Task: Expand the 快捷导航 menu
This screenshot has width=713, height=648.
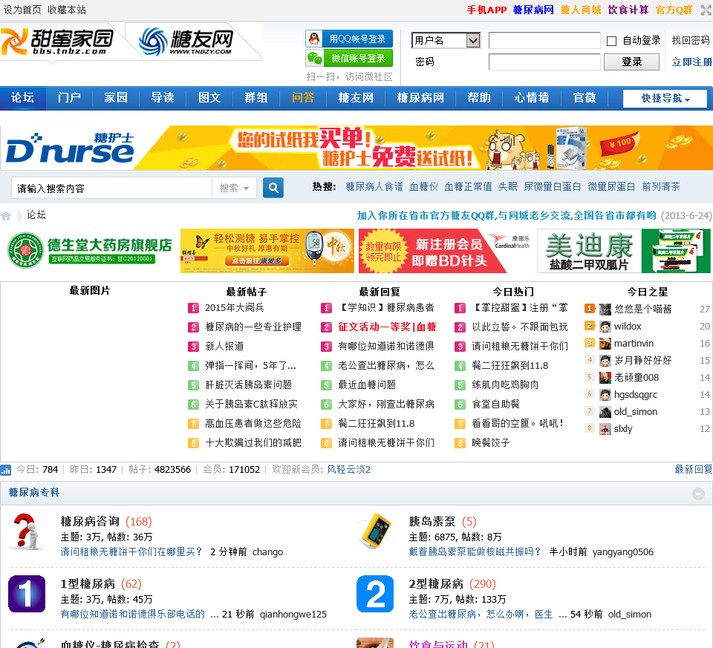Action: (665, 98)
